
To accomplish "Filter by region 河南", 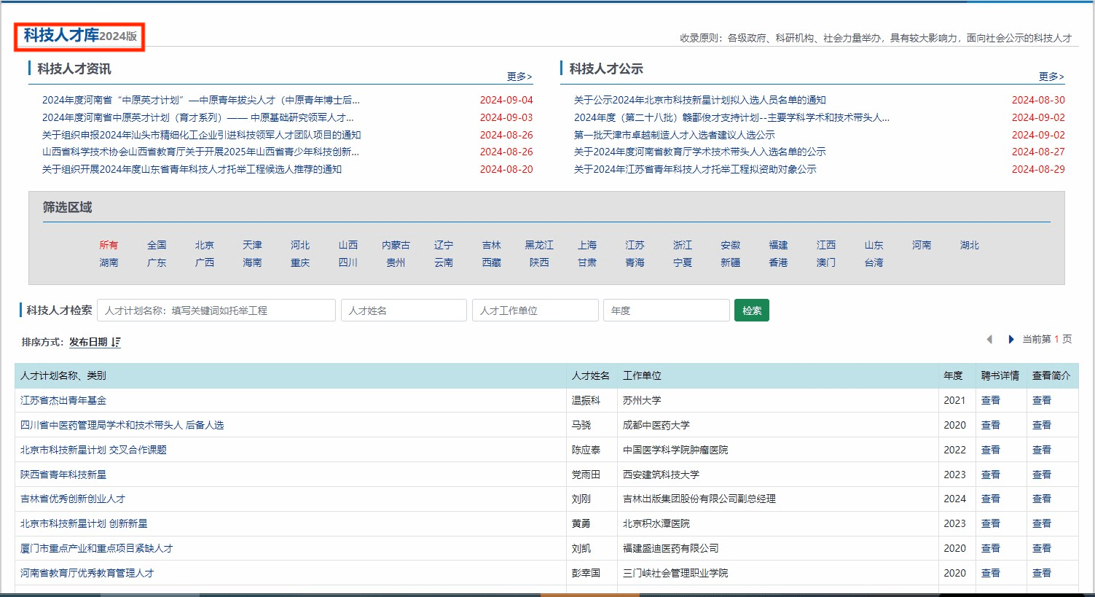I will coord(922,245).
